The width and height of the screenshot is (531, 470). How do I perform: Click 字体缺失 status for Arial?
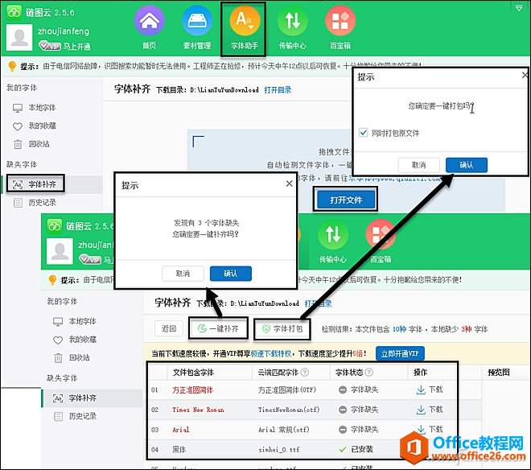[x=358, y=429]
